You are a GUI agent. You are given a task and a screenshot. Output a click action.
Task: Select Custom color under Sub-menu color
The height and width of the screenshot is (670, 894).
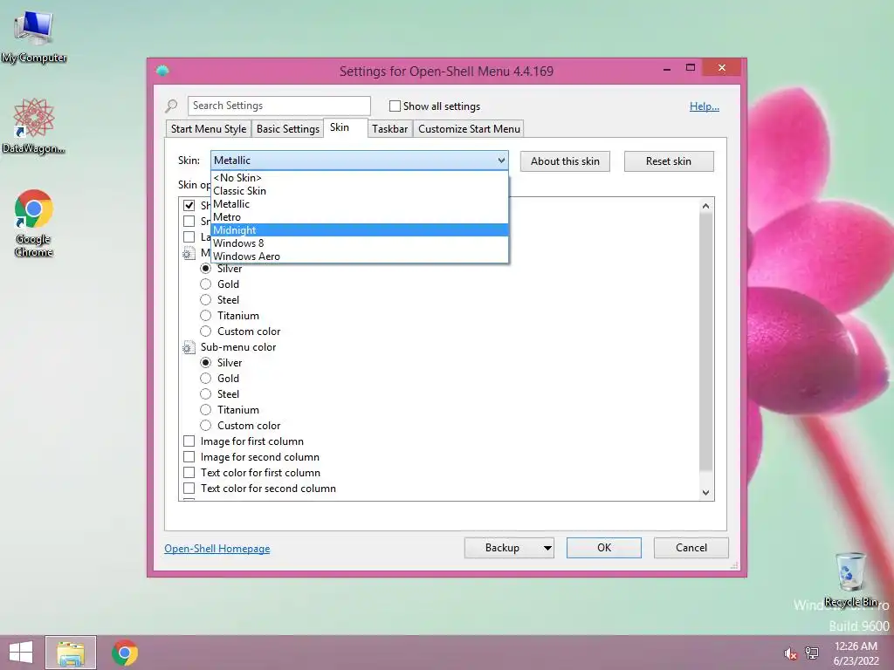(x=206, y=426)
